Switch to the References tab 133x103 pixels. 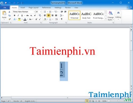click(x=47, y=8)
